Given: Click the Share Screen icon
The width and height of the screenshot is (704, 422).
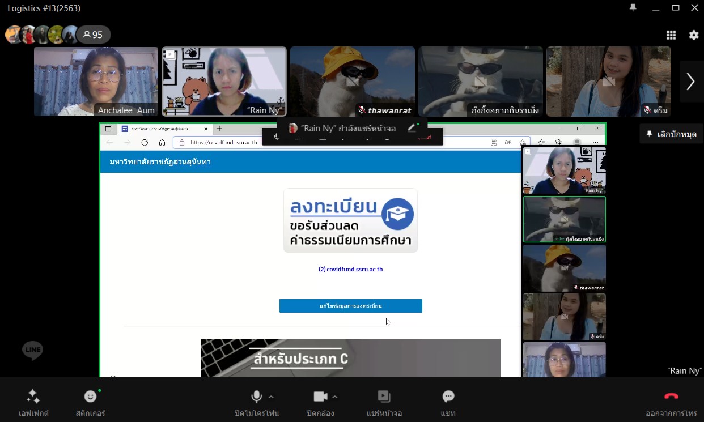Looking at the screenshot, I should tap(384, 397).
